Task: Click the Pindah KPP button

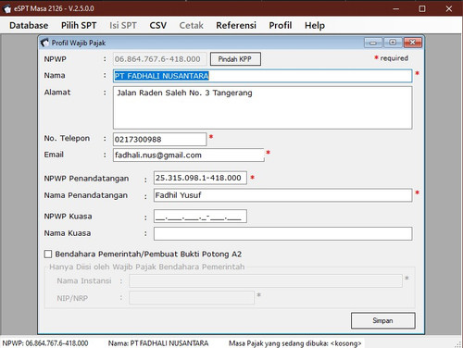Action: pos(235,59)
